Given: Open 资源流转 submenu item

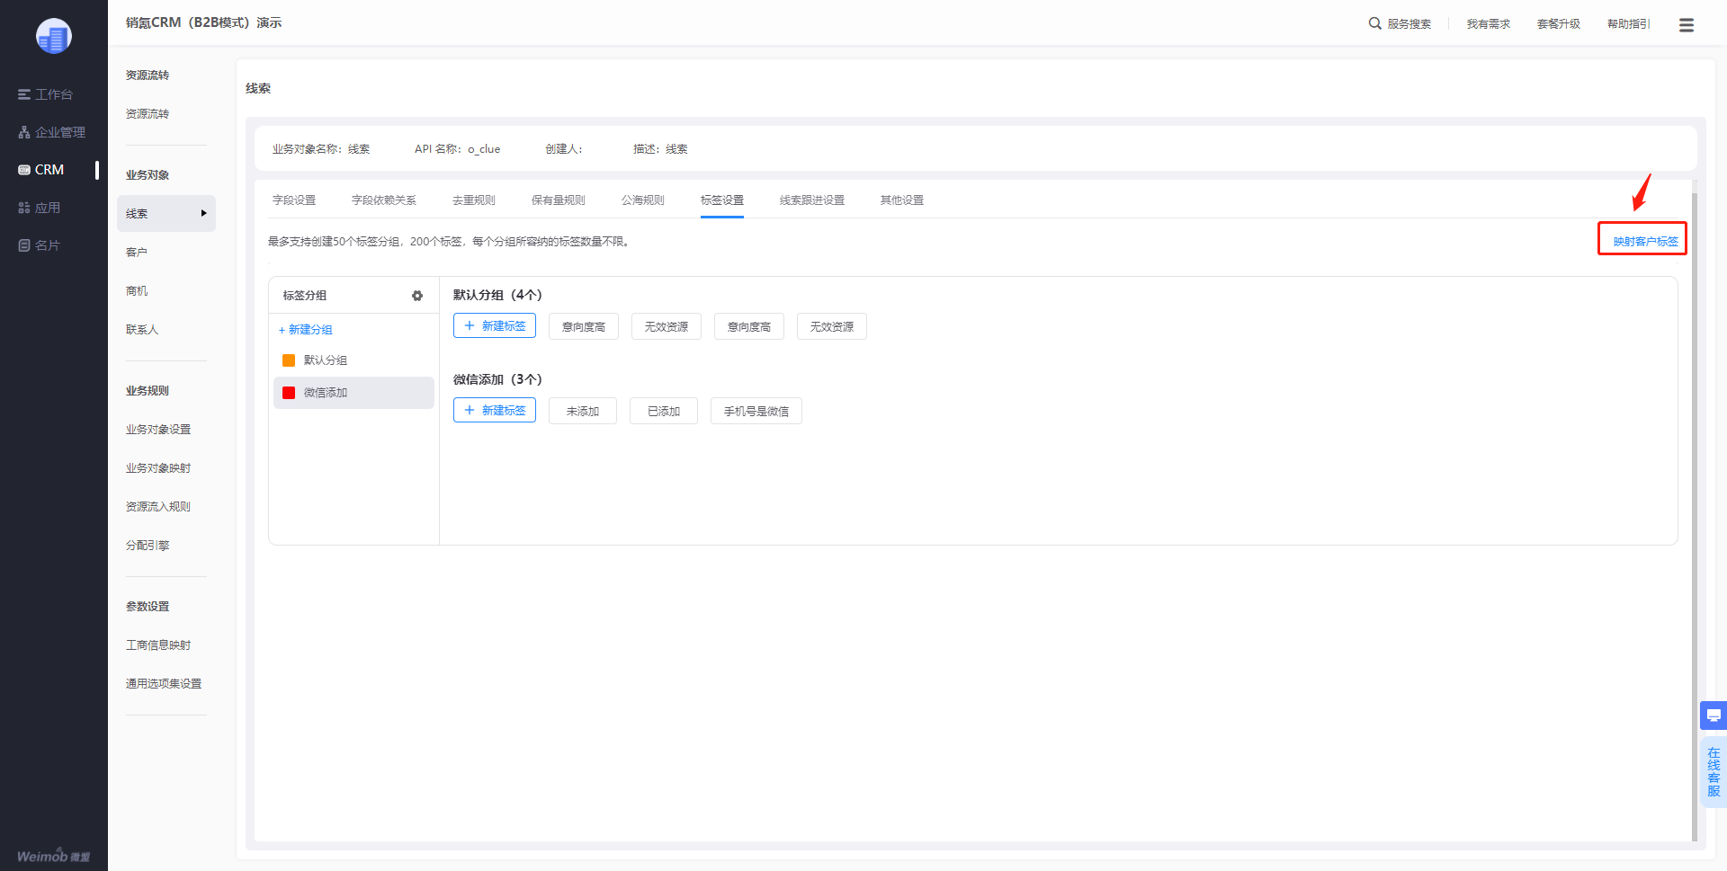Looking at the screenshot, I should click(x=148, y=114).
